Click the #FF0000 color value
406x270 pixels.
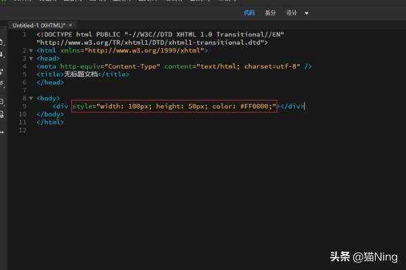(x=254, y=107)
